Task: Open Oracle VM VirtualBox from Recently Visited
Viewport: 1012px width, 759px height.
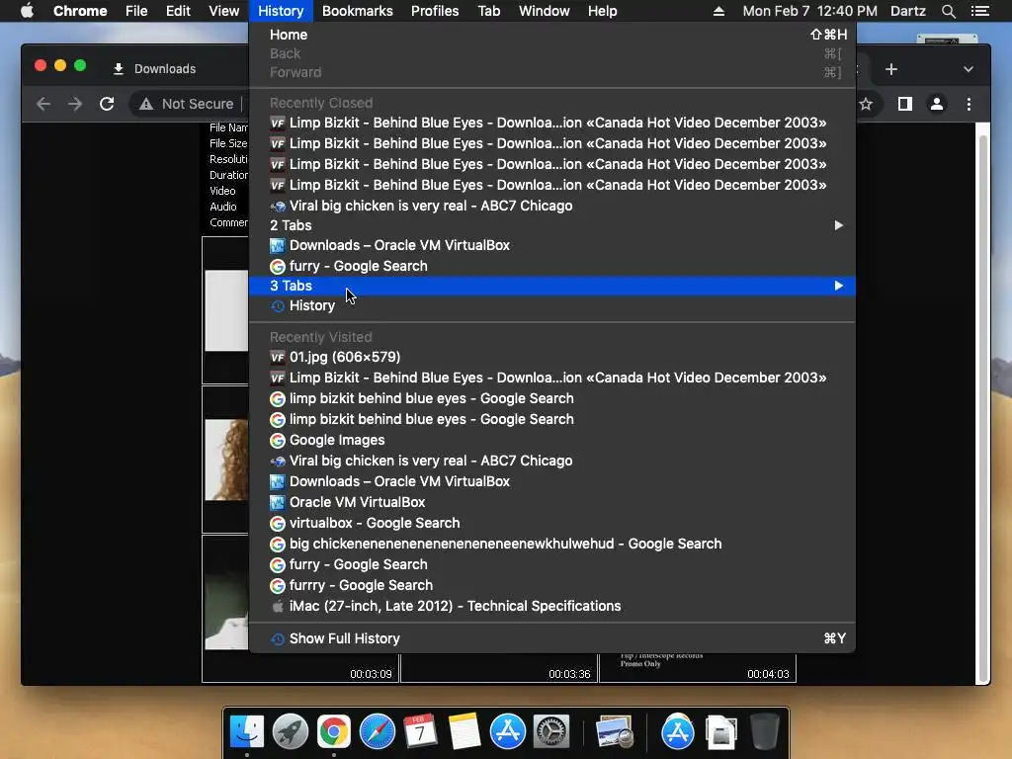Action: [x=551, y=502]
